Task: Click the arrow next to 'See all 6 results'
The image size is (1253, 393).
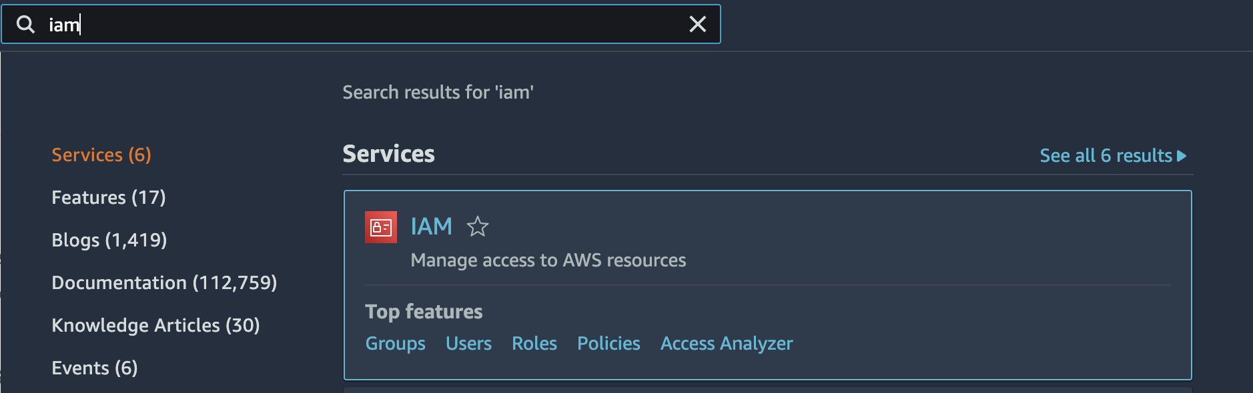Action: (1182, 155)
